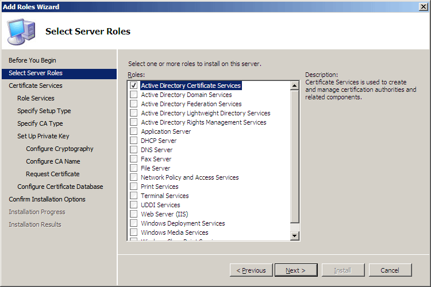The width and height of the screenshot is (431, 287).
Task: Click the server computer wizard icon
Action: [21, 32]
